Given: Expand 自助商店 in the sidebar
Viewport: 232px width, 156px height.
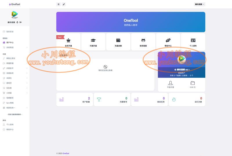Looking at the screenshot, I should [x=15, y=47].
